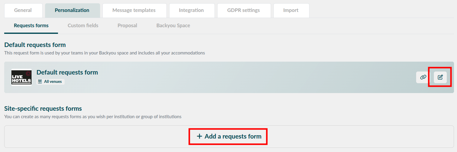Open the Message templates tab

[134, 10]
